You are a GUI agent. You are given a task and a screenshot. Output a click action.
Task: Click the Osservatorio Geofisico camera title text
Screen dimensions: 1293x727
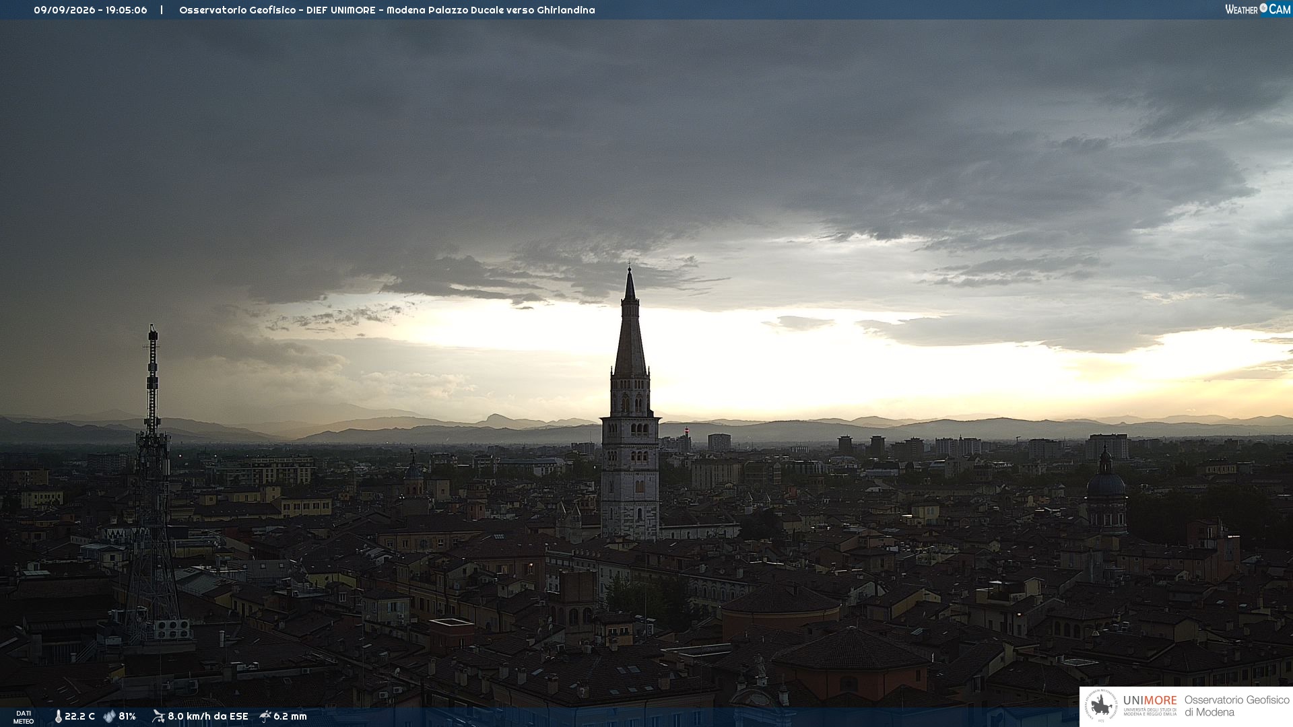click(x=387, y=10)
